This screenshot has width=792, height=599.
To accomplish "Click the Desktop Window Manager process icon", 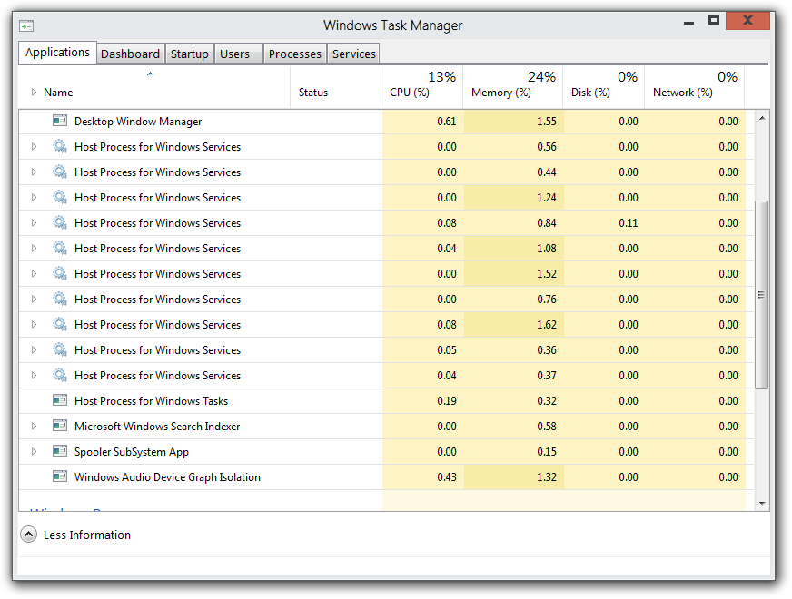I will pos(60,121).
